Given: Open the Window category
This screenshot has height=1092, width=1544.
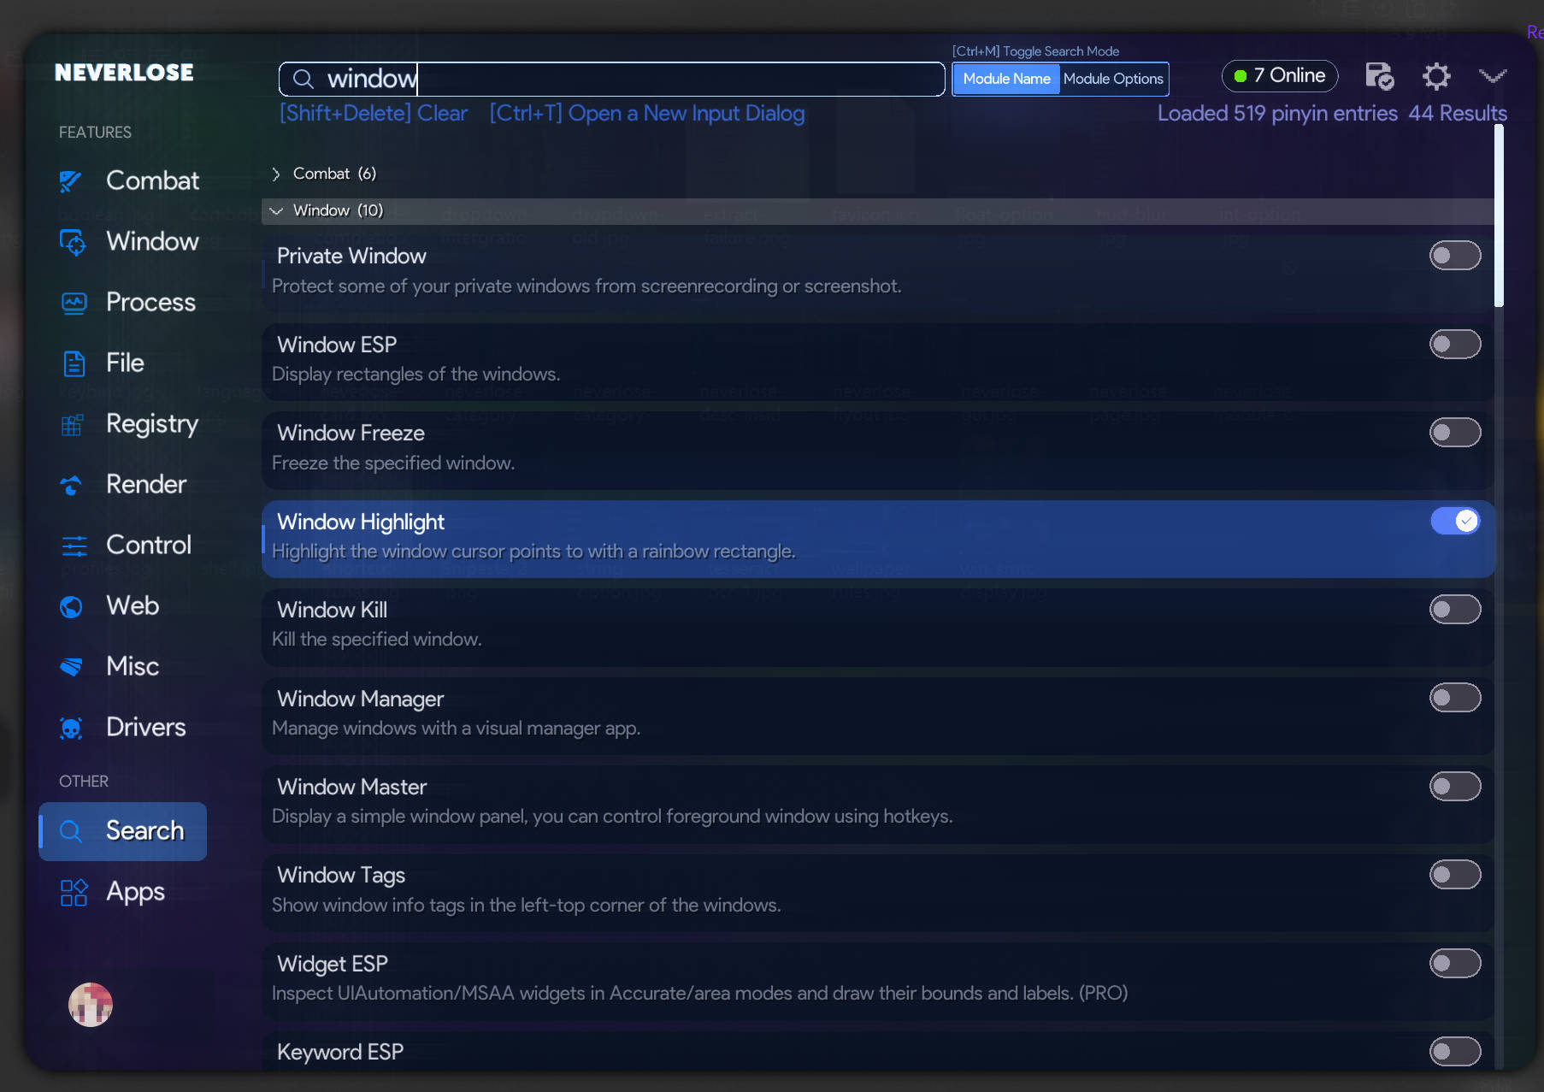Looking at the screenshot, I should (123, 242).
